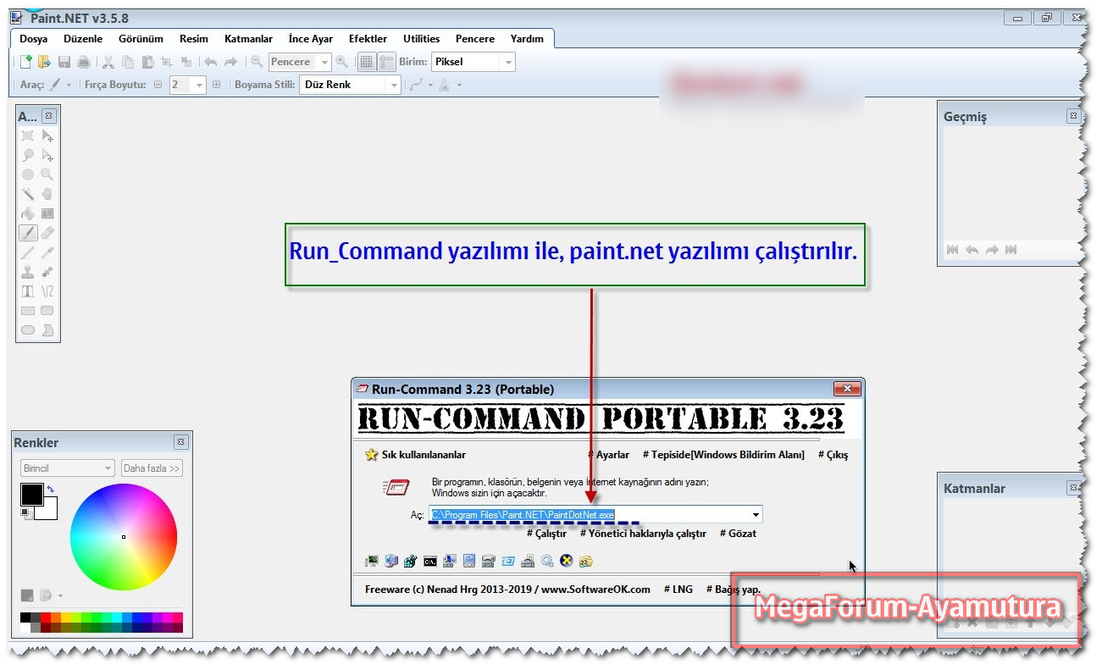The height and width of the screenshot is (670, 1102).
Task: Reset colors to black and white icon
Action: [25, 513]
